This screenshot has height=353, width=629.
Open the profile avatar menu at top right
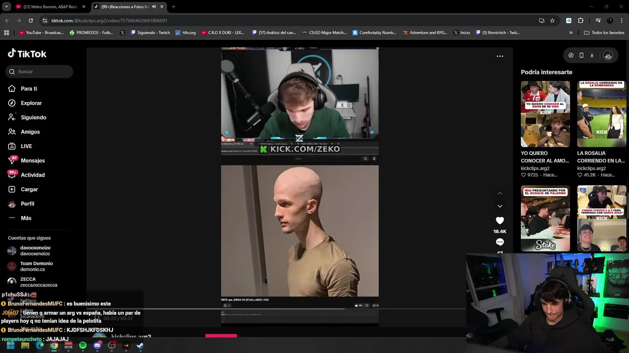click(608, 55)
